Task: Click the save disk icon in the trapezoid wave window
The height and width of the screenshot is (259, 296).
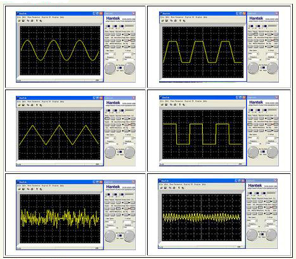Action: tap(167, 20)
